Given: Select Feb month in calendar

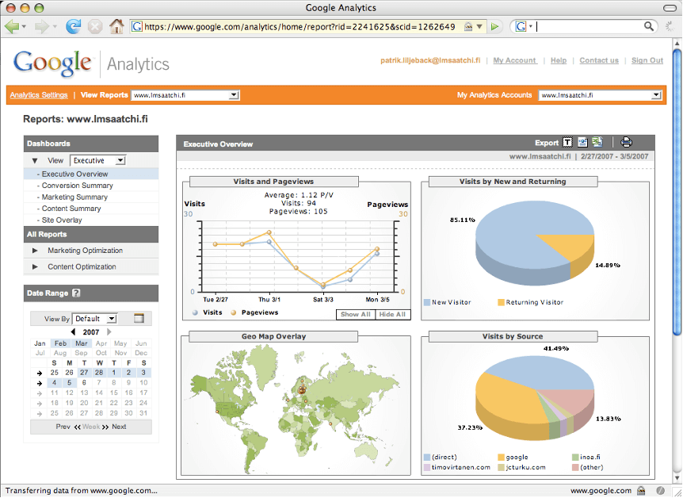Looking at the screenshot, I should click(x=60, y=343).
